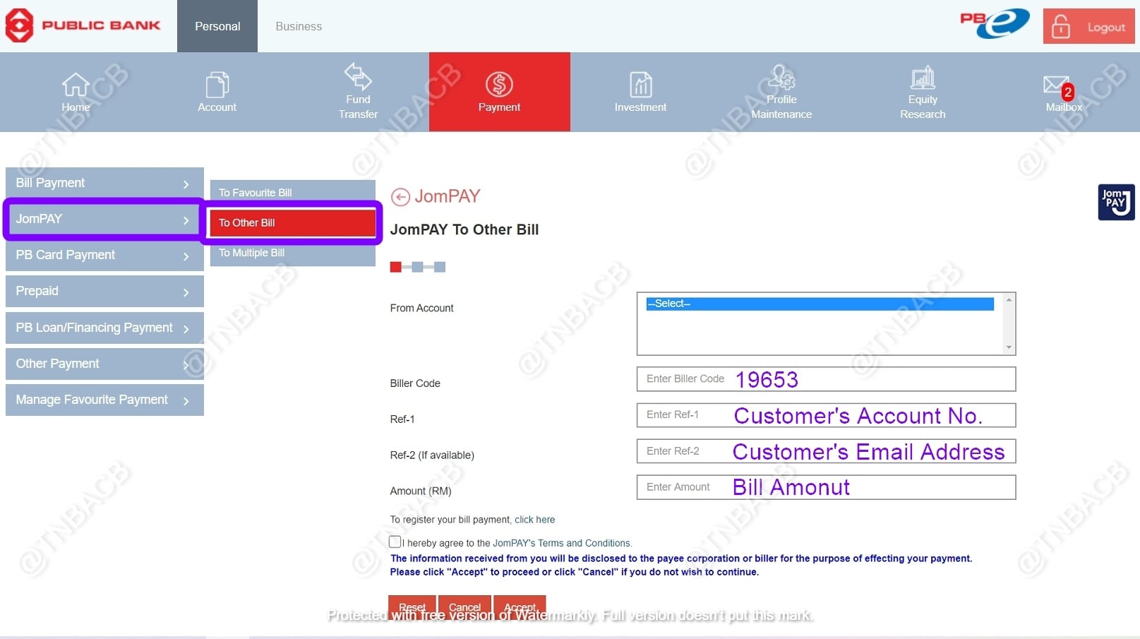
Task: Click the unread mail count badge
Action: coord(1067,92)
